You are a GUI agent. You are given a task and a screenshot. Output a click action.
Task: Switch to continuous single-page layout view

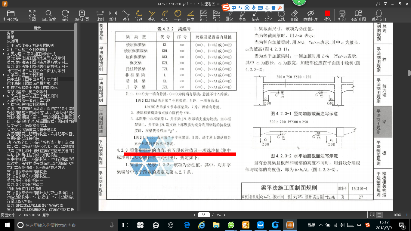point(380,215)
